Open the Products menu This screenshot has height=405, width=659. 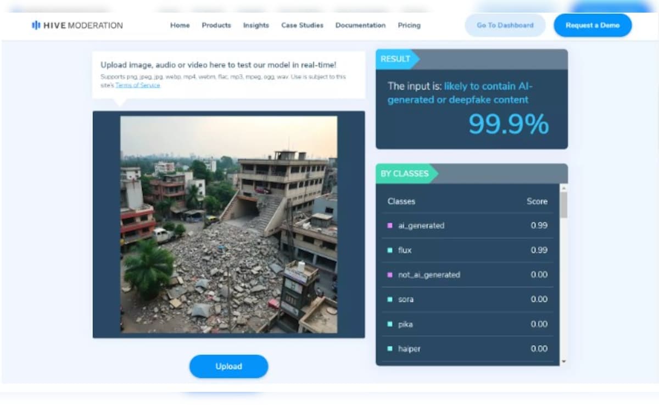pos(216,25)
